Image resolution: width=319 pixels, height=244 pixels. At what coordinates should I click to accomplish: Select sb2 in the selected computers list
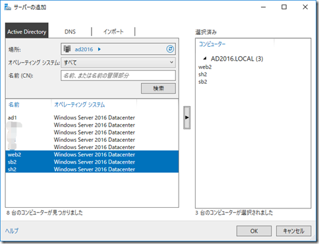202,82
